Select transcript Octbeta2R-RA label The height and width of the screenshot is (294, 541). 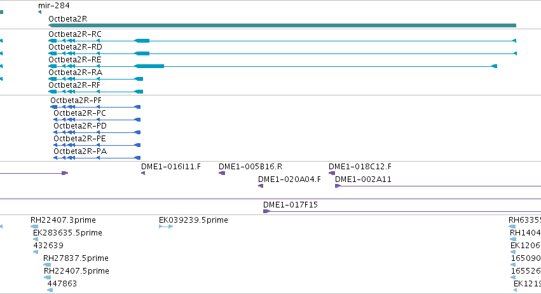[x=75, y=72]
